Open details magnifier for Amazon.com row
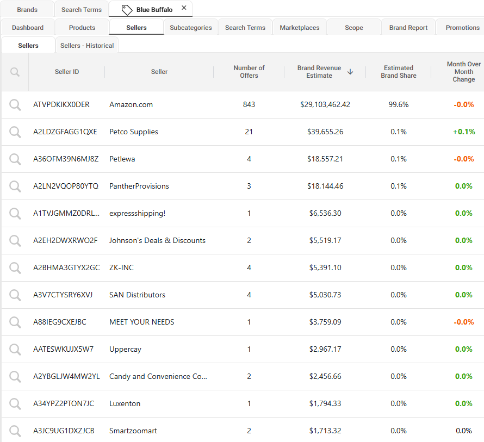 [x=15, y=105]
